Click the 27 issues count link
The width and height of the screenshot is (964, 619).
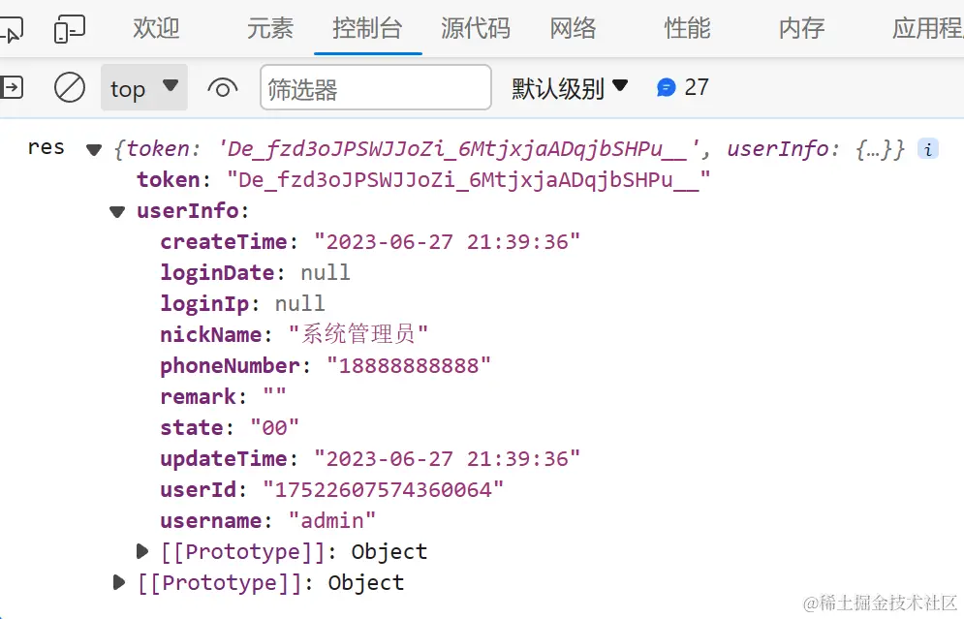click(696, 88)
